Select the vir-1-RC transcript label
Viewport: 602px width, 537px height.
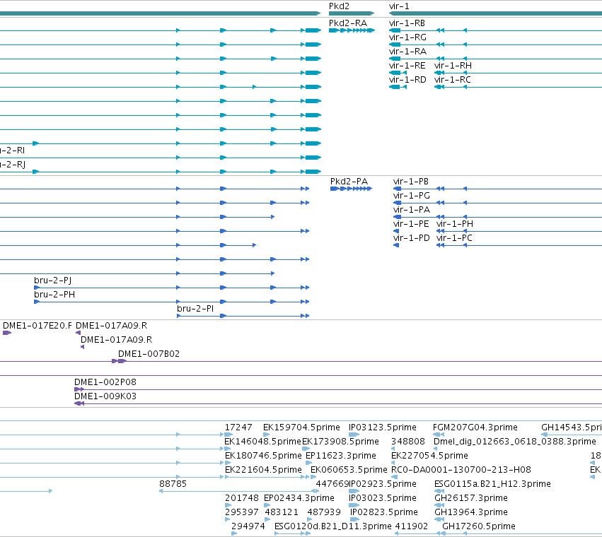click(x=453, y=80)
